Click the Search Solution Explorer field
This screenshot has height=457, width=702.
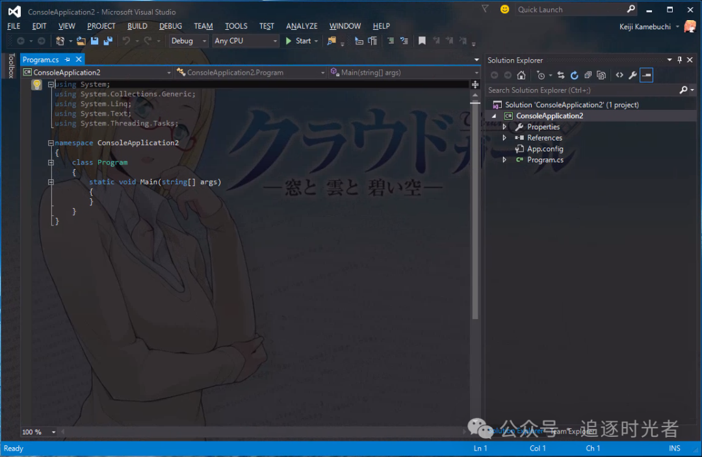[x=582, y=90]
